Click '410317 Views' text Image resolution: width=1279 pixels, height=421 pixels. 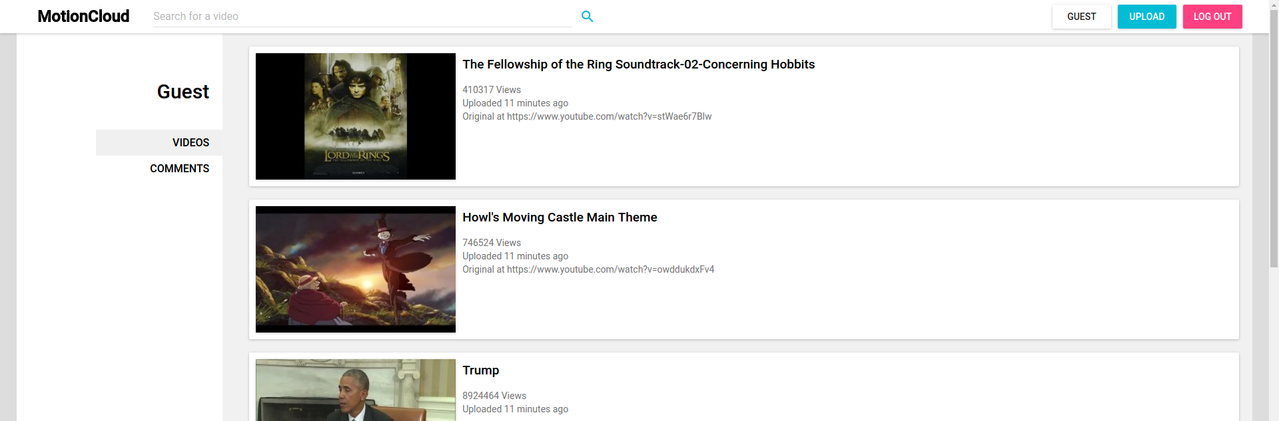(x=492, y=90)
